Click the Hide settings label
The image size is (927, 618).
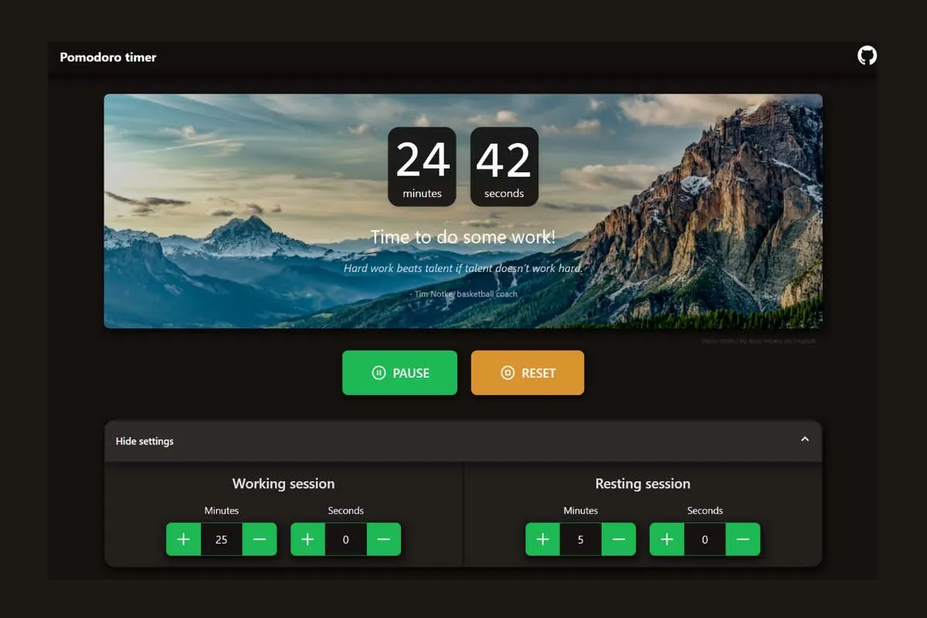(x=143, y=441)
